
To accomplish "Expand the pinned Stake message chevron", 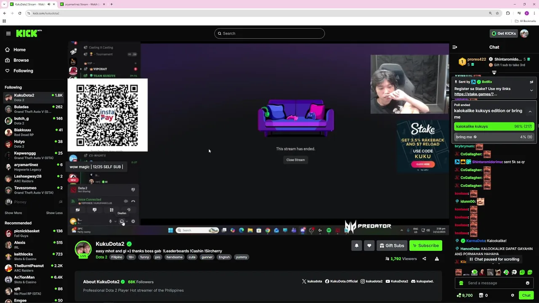I will coord(531,90).
